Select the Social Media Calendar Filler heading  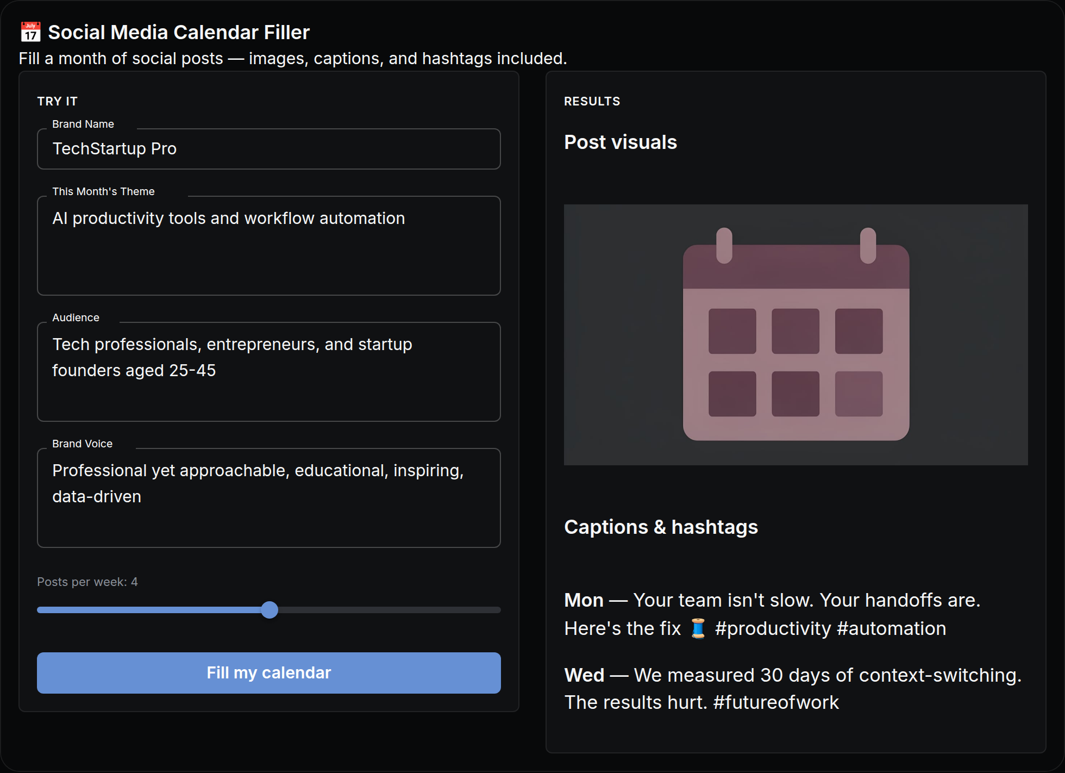179,32
